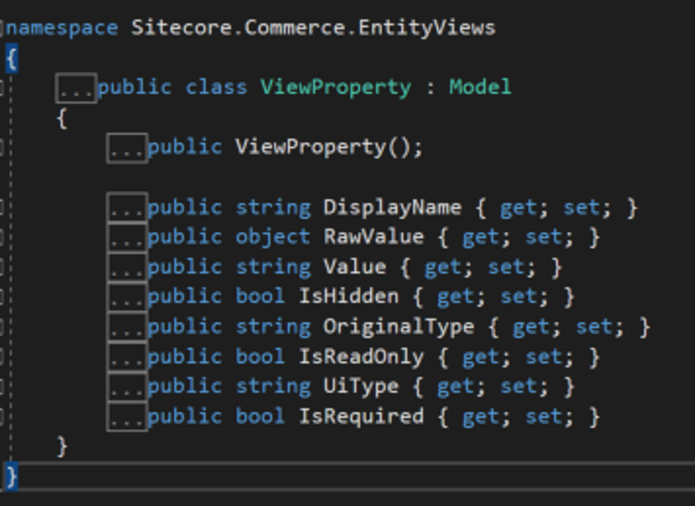Click the DisplayName property name
The width and height of the screenshot is (695, 506).
[392, 208]
